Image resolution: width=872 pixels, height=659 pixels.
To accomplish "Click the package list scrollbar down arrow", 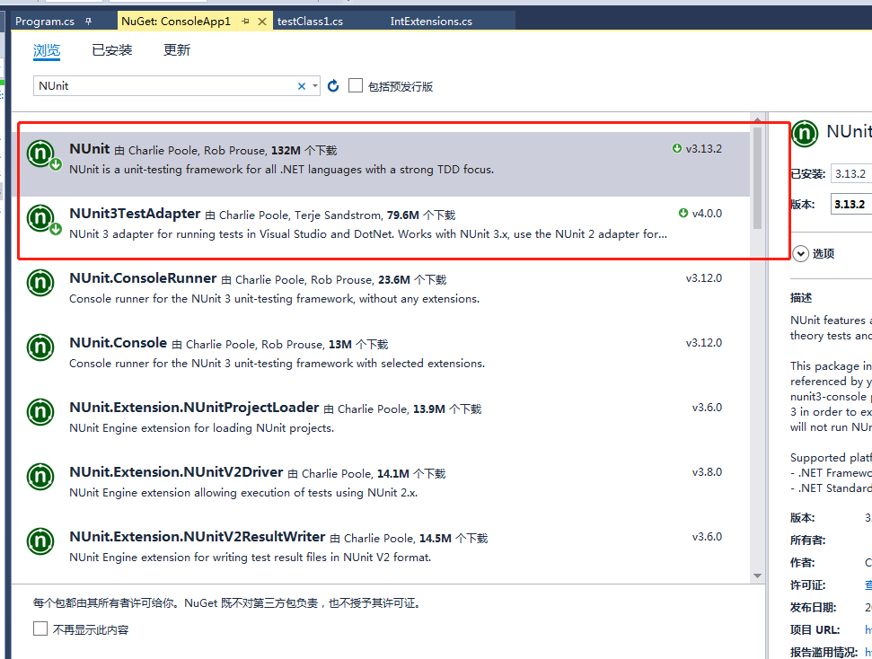I will [x=757, y=576].
